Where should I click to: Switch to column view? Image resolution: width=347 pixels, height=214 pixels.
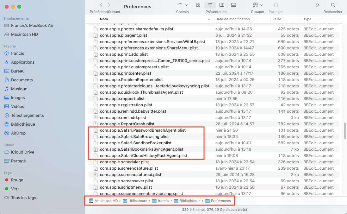coord(222,5)
